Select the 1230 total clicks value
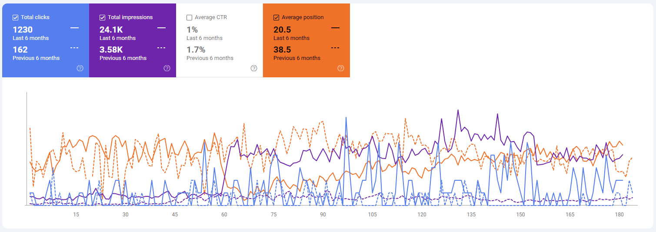 [23, 30]
